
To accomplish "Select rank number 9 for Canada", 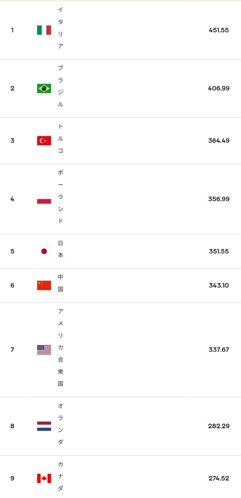I will point(12,478).
